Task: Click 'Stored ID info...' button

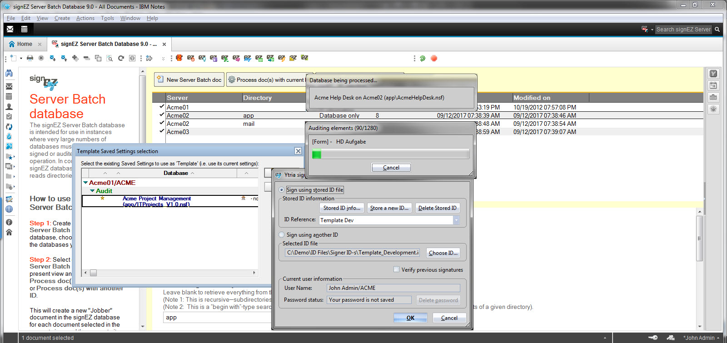Action: pyautogui.click(x=342, y=208)
